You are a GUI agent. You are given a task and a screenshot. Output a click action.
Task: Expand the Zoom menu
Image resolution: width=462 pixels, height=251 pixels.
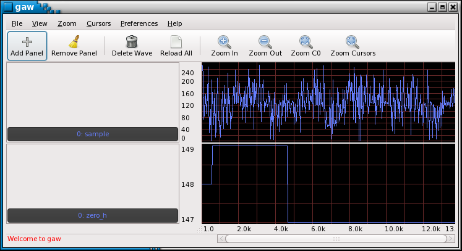coord(67,23)
